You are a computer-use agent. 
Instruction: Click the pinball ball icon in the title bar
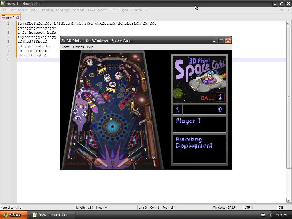(x=63, y=40)
